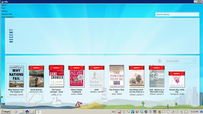
Task: Click the 'Rock Bottom' title text
Action: [x=36, y=90]
